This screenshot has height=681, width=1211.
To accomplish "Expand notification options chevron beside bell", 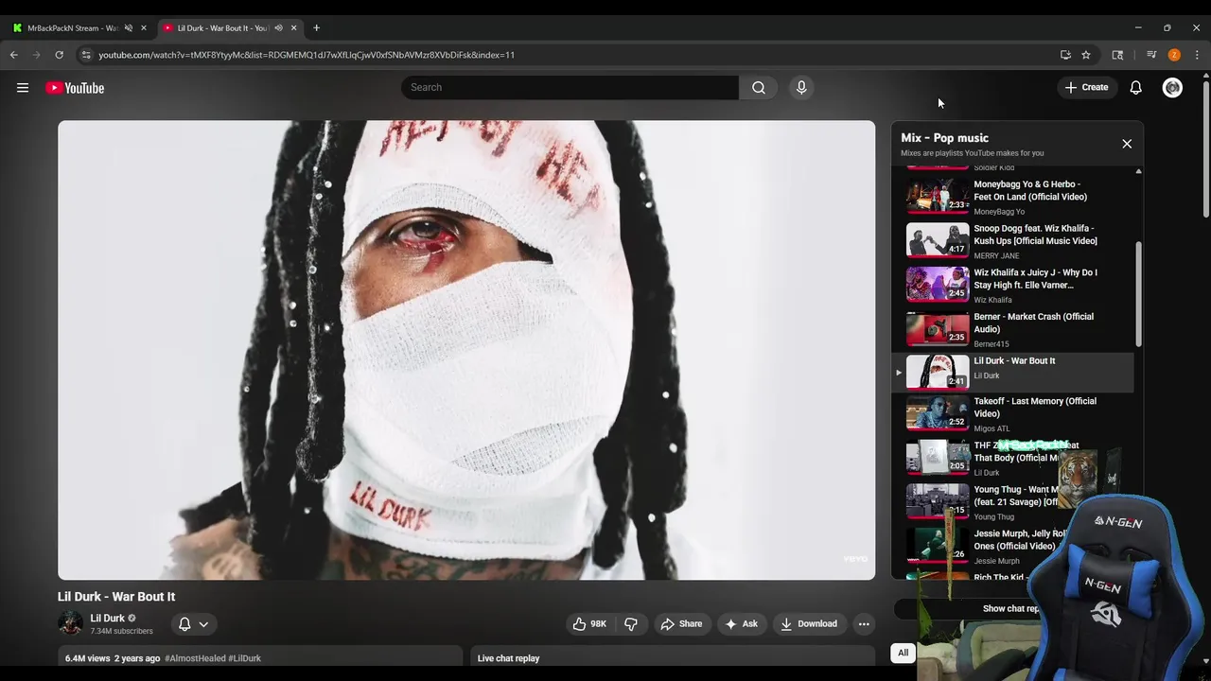I will [x=203, y=624].
